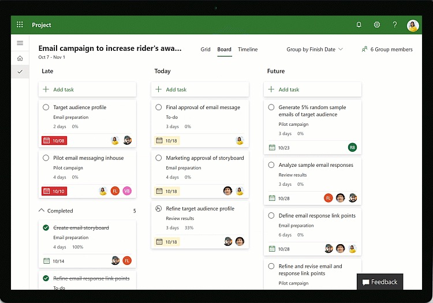The height and width of the screenshot is (303, 433).
Task: Click 33% on Refine target audience card
Action: (x=189, y=227)
